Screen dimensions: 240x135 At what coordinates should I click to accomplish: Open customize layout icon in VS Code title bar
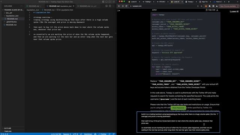[114, 1]
